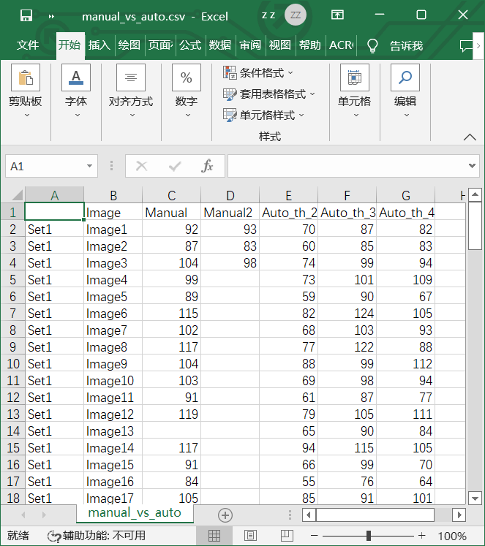The height and width of the screenshot is (546, 485).
Task: Zoom in with the plus button
Action: (x=421, y=536)
